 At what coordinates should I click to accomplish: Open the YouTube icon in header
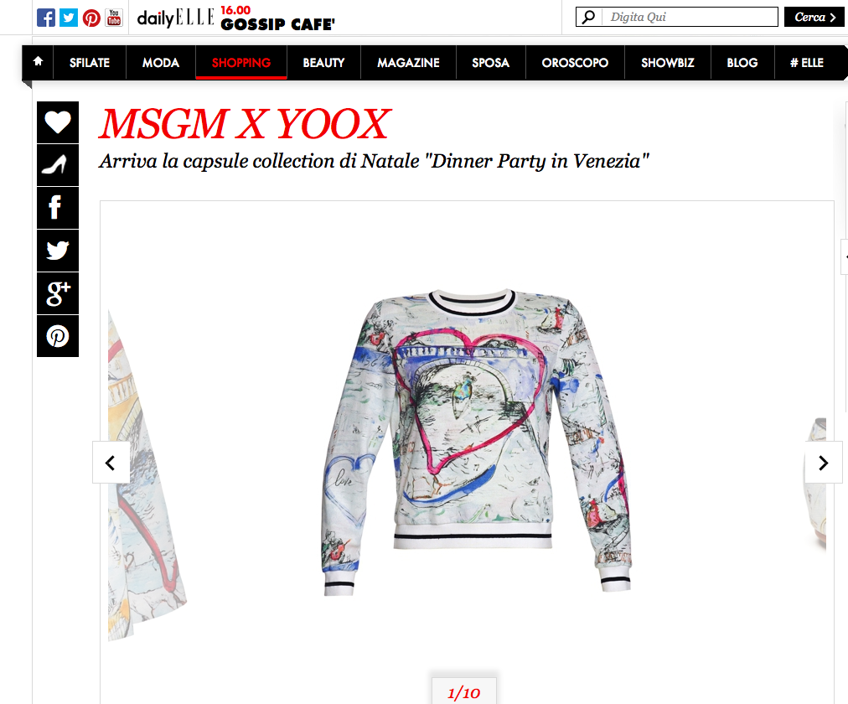[114, 18]
